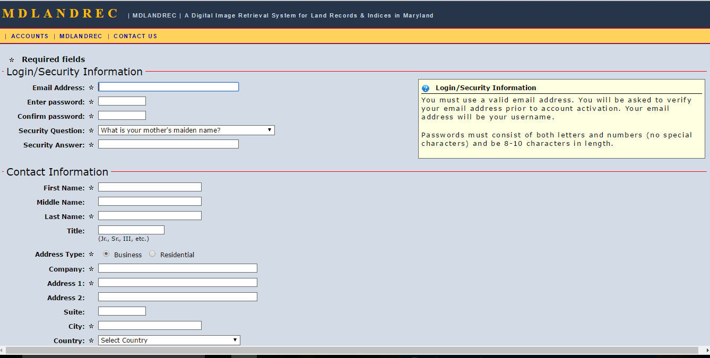Image resolution: width=710 pixels, height=358 pixels.
Task: Select the Business address type
Action: 106,254
